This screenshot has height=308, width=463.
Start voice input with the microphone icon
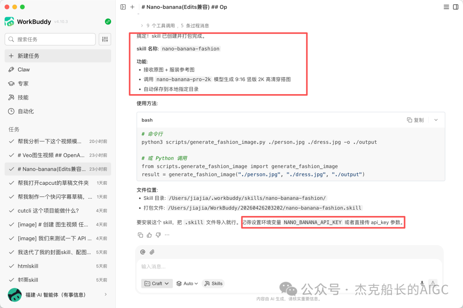tap(422, 283)
